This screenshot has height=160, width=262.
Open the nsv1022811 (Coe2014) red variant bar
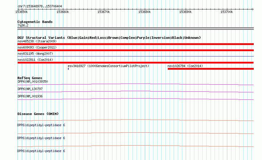135,63
